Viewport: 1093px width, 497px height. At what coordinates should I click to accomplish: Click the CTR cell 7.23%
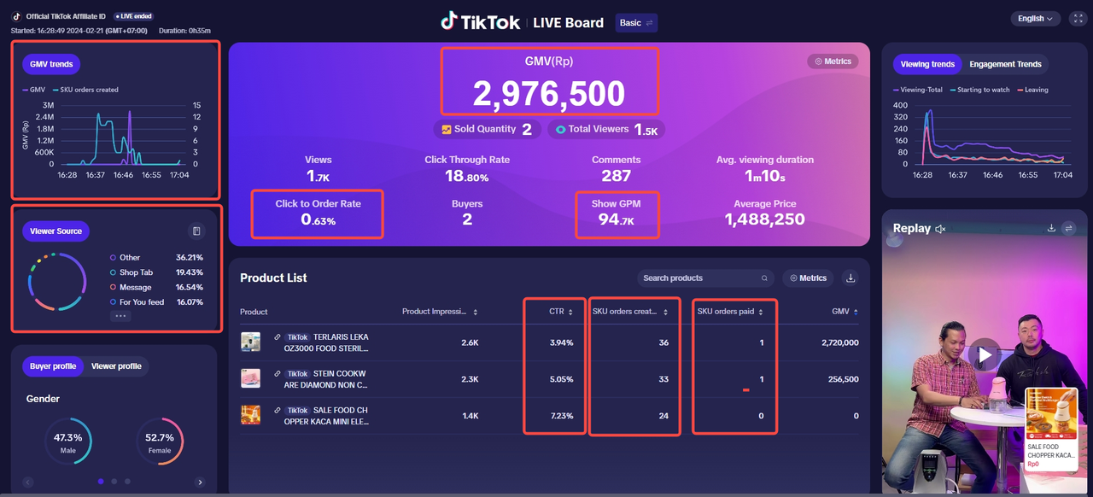tap(560, 416)
